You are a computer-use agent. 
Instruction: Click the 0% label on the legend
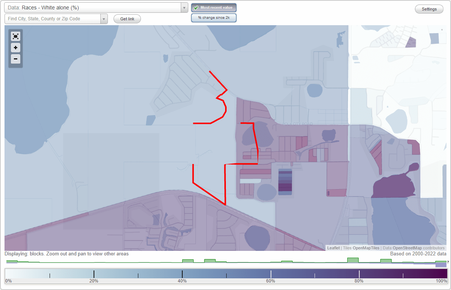[9, 281]
